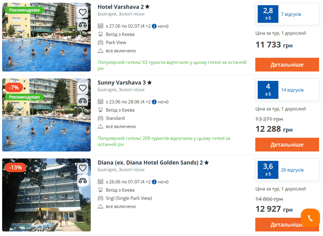Open the 7 відгуків reviews link
This screenshot has width=323, height=236.
pos(291,14)
